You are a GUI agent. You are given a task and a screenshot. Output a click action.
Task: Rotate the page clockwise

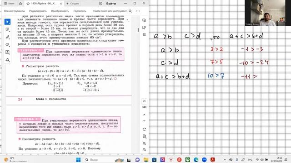coord(144,129)
